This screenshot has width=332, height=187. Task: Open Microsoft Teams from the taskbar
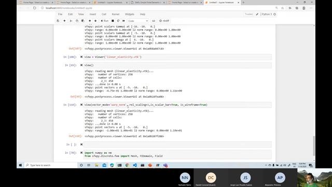[x=165, y=165]
